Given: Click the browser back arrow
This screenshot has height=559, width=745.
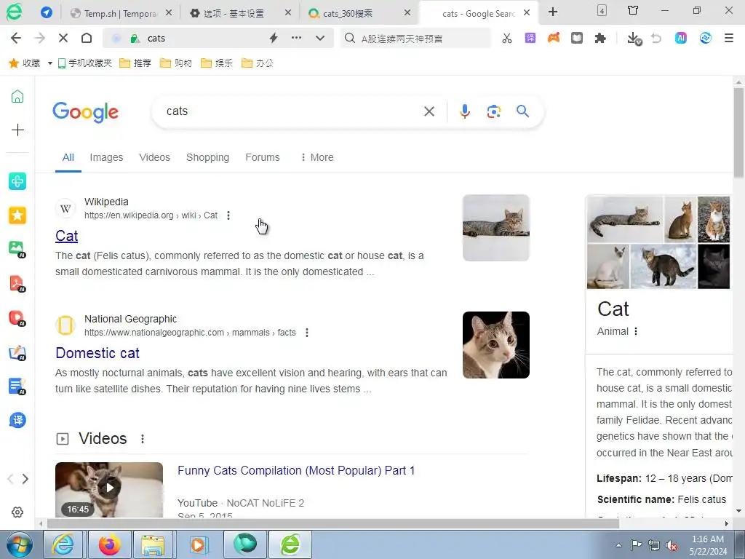Looking at the screenshot, I should pos(16,38).
